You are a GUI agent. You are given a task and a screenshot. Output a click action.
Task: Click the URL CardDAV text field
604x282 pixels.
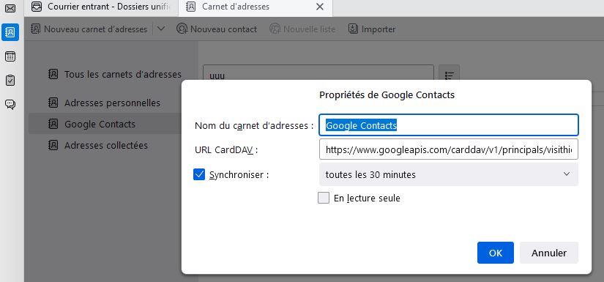(449, 149)
